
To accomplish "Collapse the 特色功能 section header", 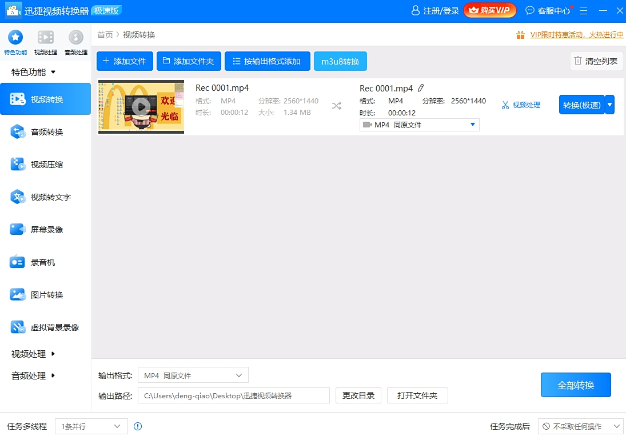I will pos(34,72).
